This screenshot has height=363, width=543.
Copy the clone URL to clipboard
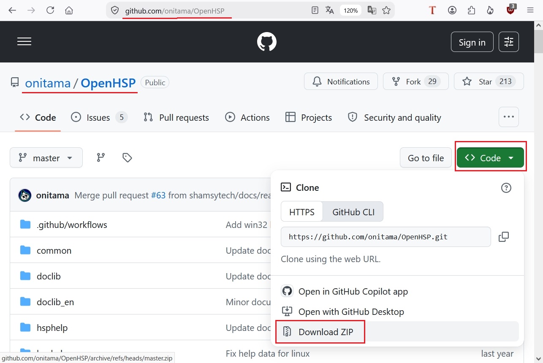click(504, 237)
